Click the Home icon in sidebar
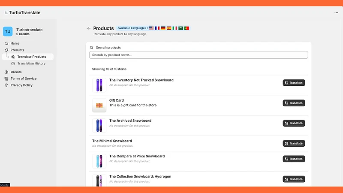The width and height of the screenshot is (343, 193). tap(6, 43)
